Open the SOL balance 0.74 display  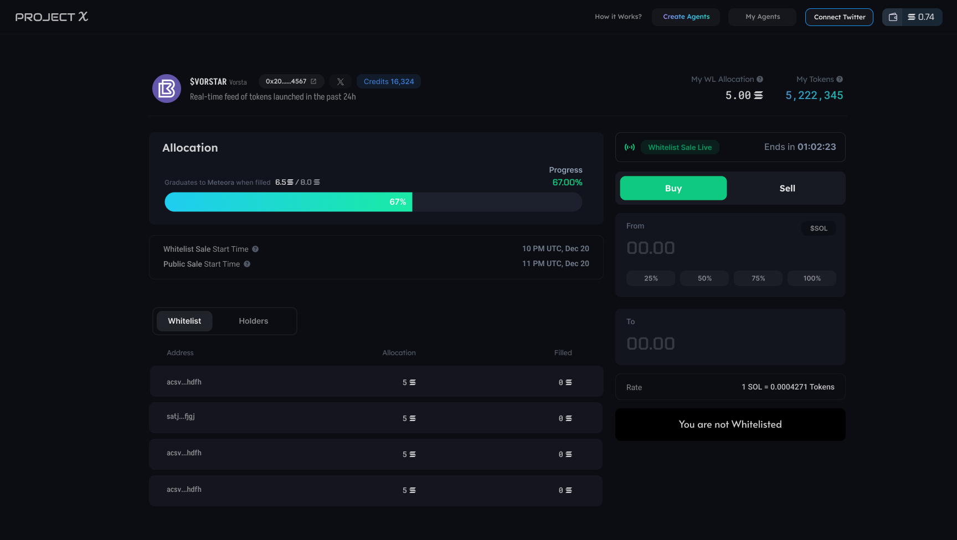[x=922, y=17]
